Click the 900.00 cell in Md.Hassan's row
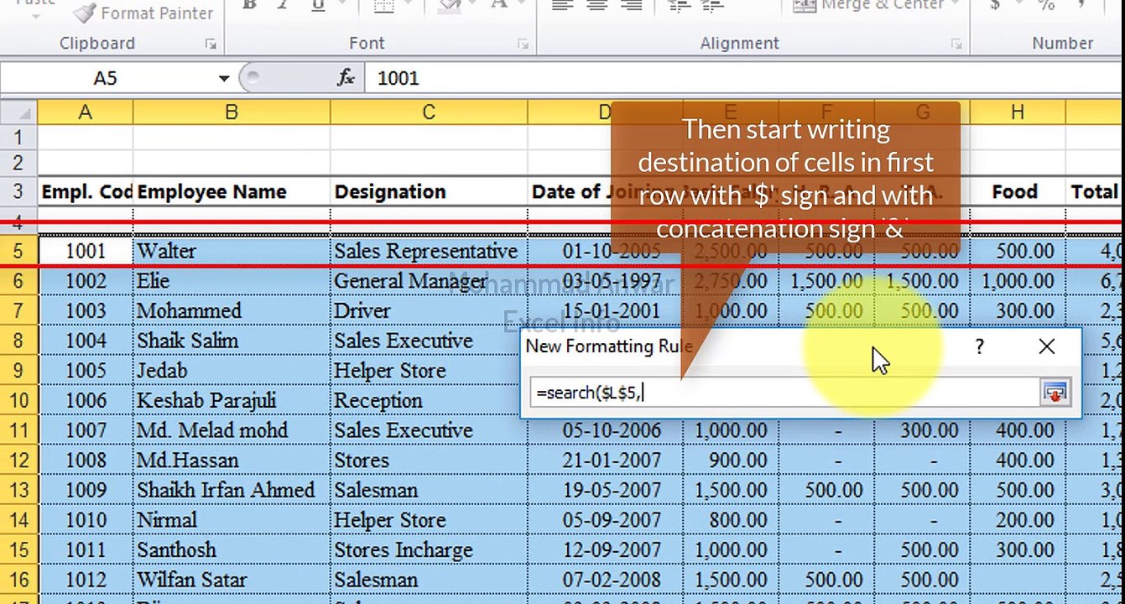Viewport: 1125px width, 604px height. click(x=731, y=460)
